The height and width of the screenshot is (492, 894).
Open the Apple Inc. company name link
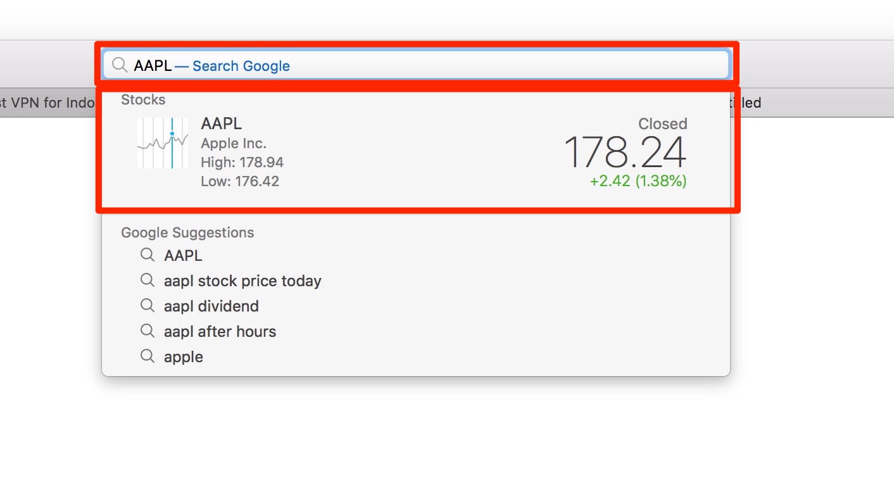[234, 143]
